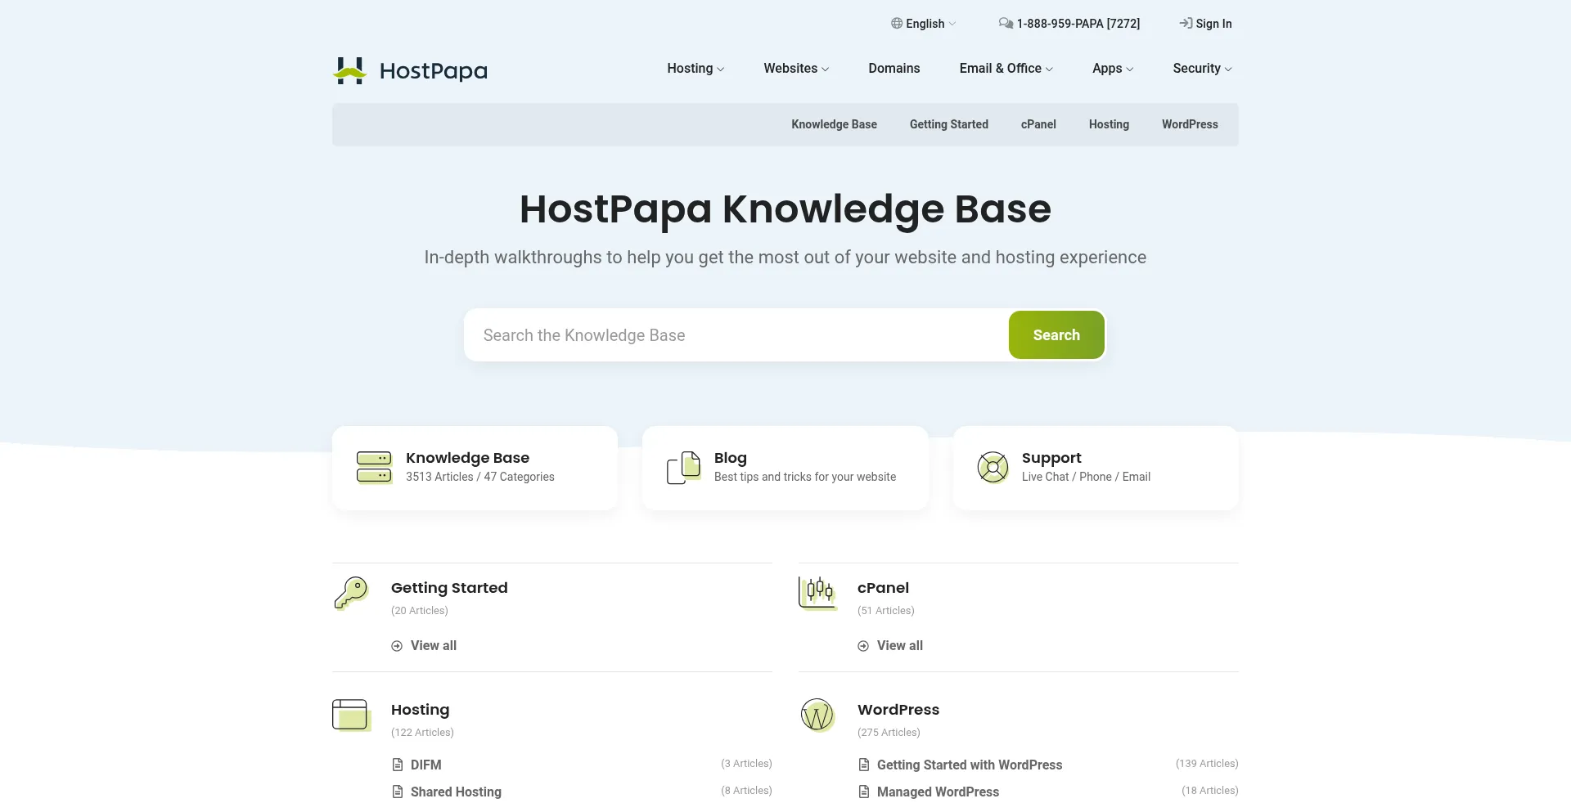Screen dimensions: 1571x812
Task: Open the Knowledge Base tab
Action: coord(834,124)
